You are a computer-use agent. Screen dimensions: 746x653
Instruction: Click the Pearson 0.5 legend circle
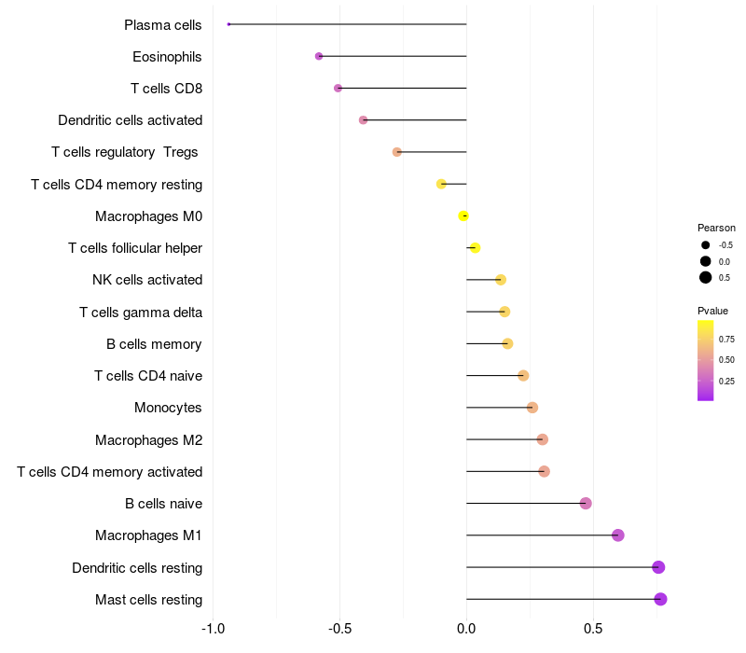[x=706, y=277]
